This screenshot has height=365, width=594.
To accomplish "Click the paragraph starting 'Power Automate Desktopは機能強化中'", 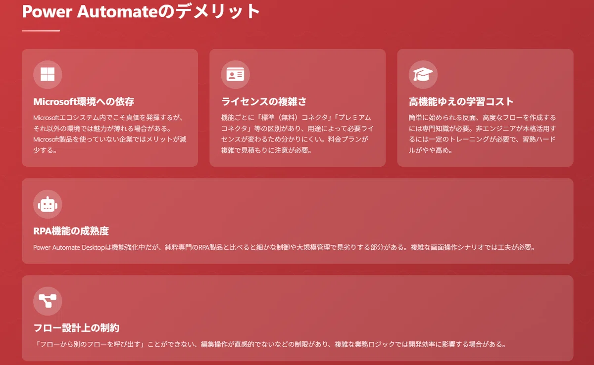I will click(284, 247).
